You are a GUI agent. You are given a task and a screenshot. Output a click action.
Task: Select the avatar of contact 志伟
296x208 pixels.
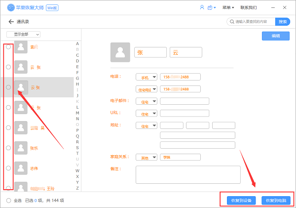[21, 168]
